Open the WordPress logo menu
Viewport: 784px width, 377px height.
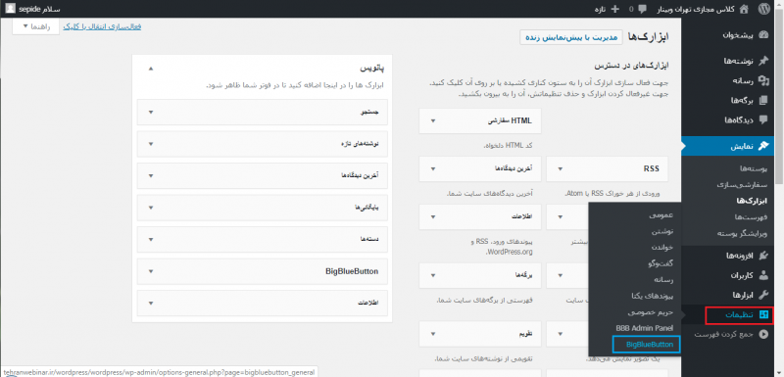pos(763,9)
